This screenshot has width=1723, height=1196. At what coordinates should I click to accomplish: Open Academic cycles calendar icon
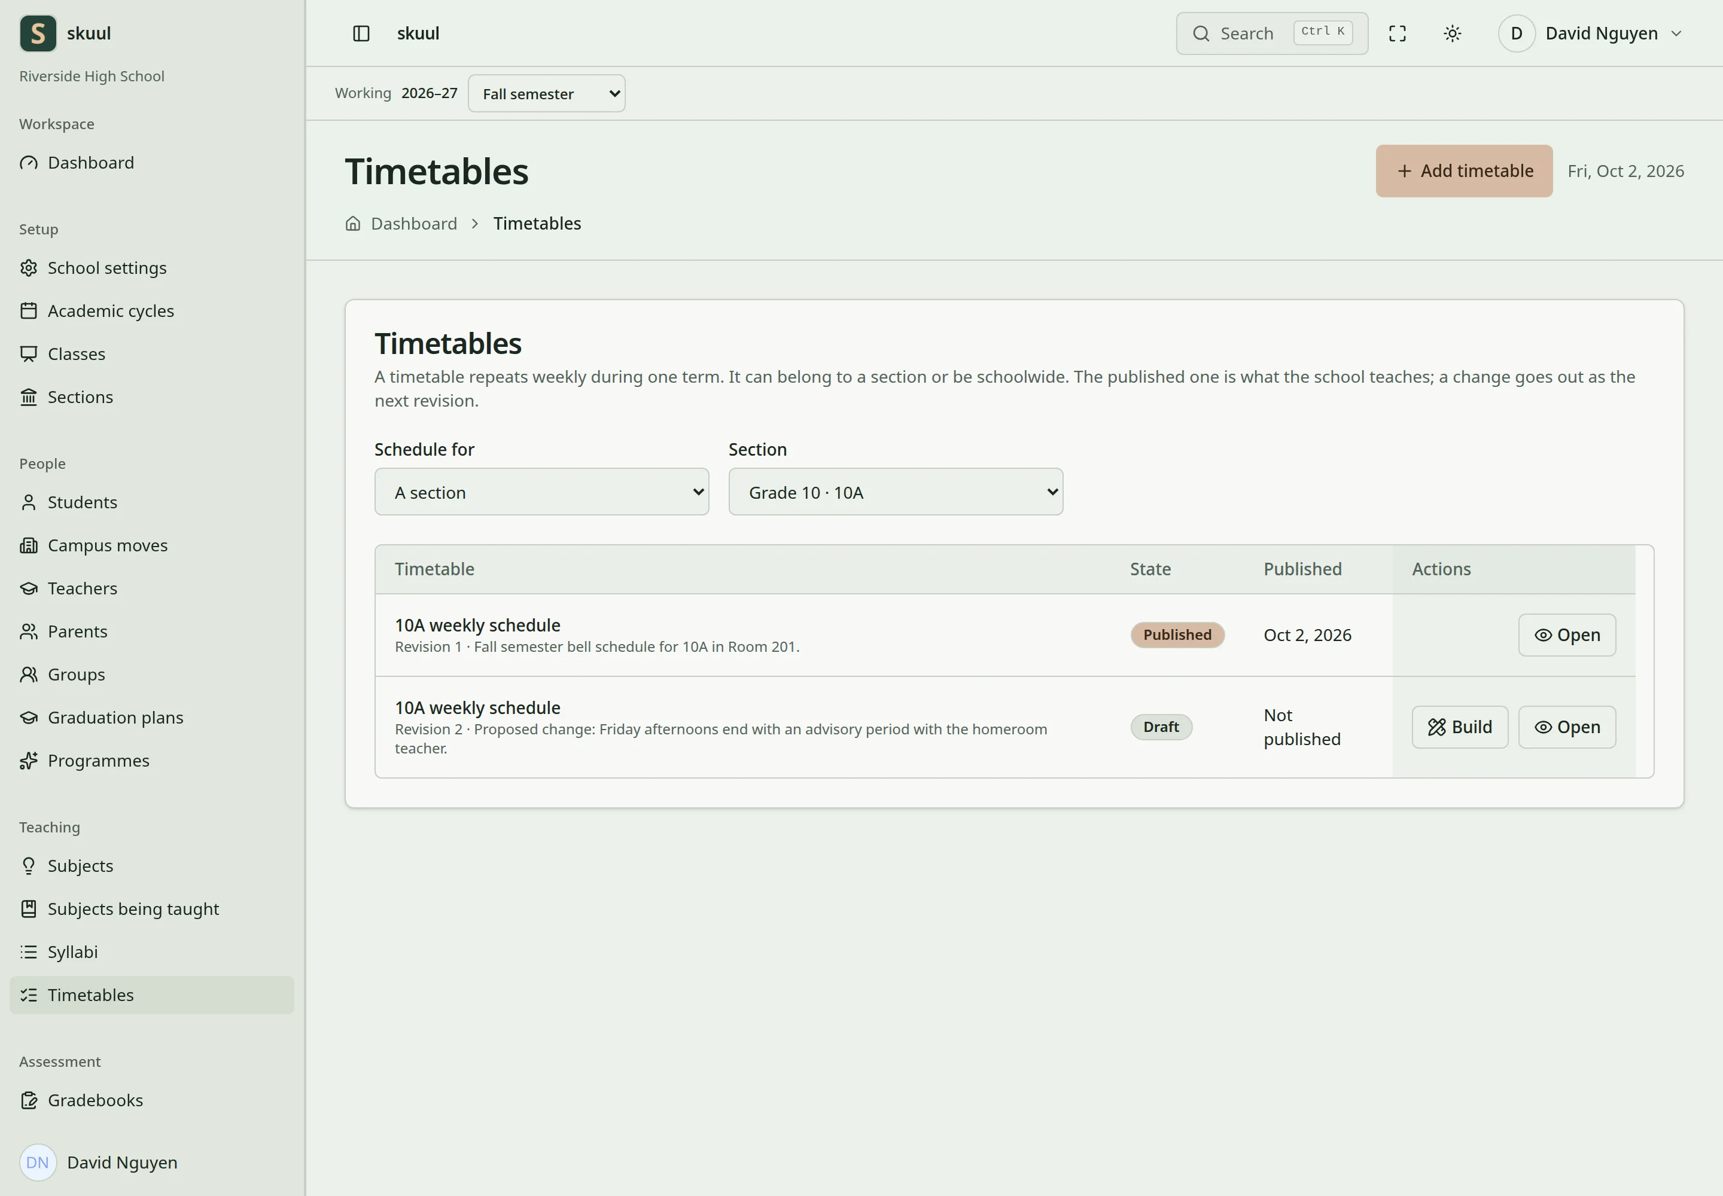tap(29, 311)
